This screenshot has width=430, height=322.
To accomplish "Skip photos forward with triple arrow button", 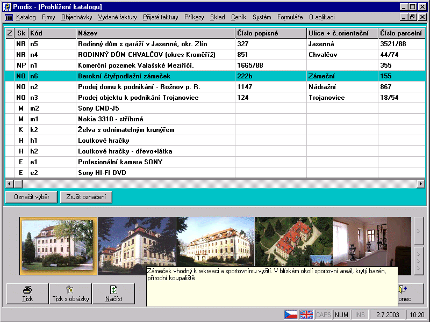I will 419,261.
